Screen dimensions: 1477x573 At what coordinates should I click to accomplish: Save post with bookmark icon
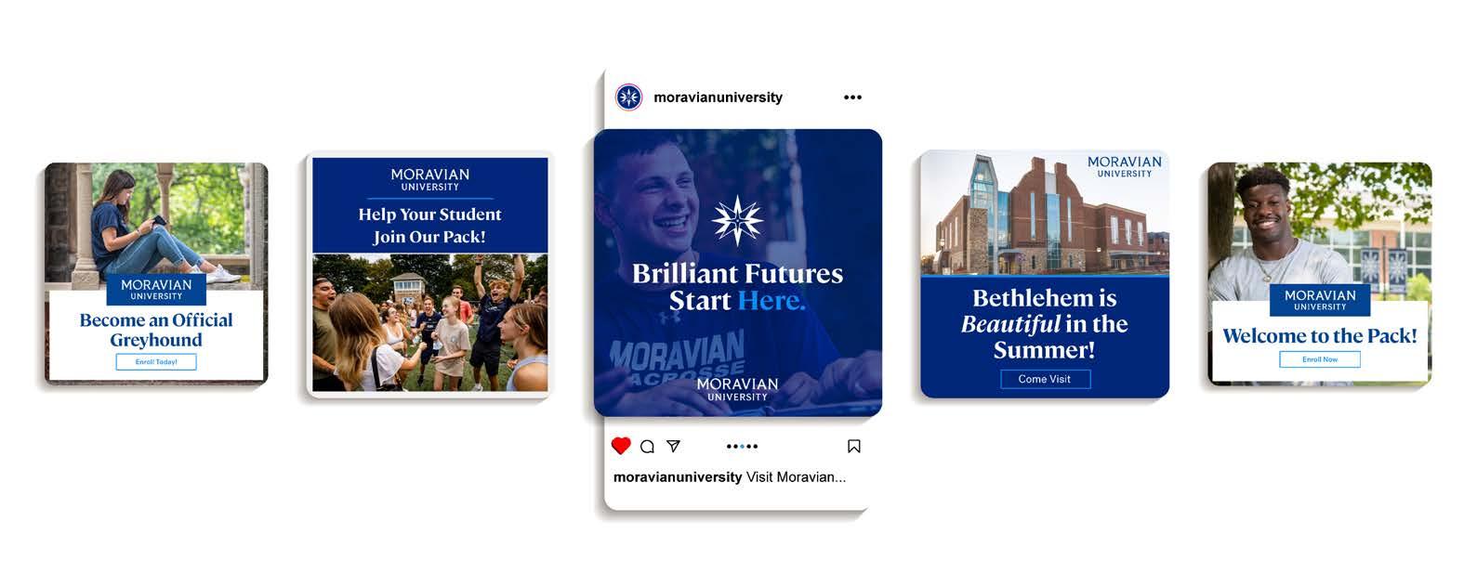pos(854,447)
